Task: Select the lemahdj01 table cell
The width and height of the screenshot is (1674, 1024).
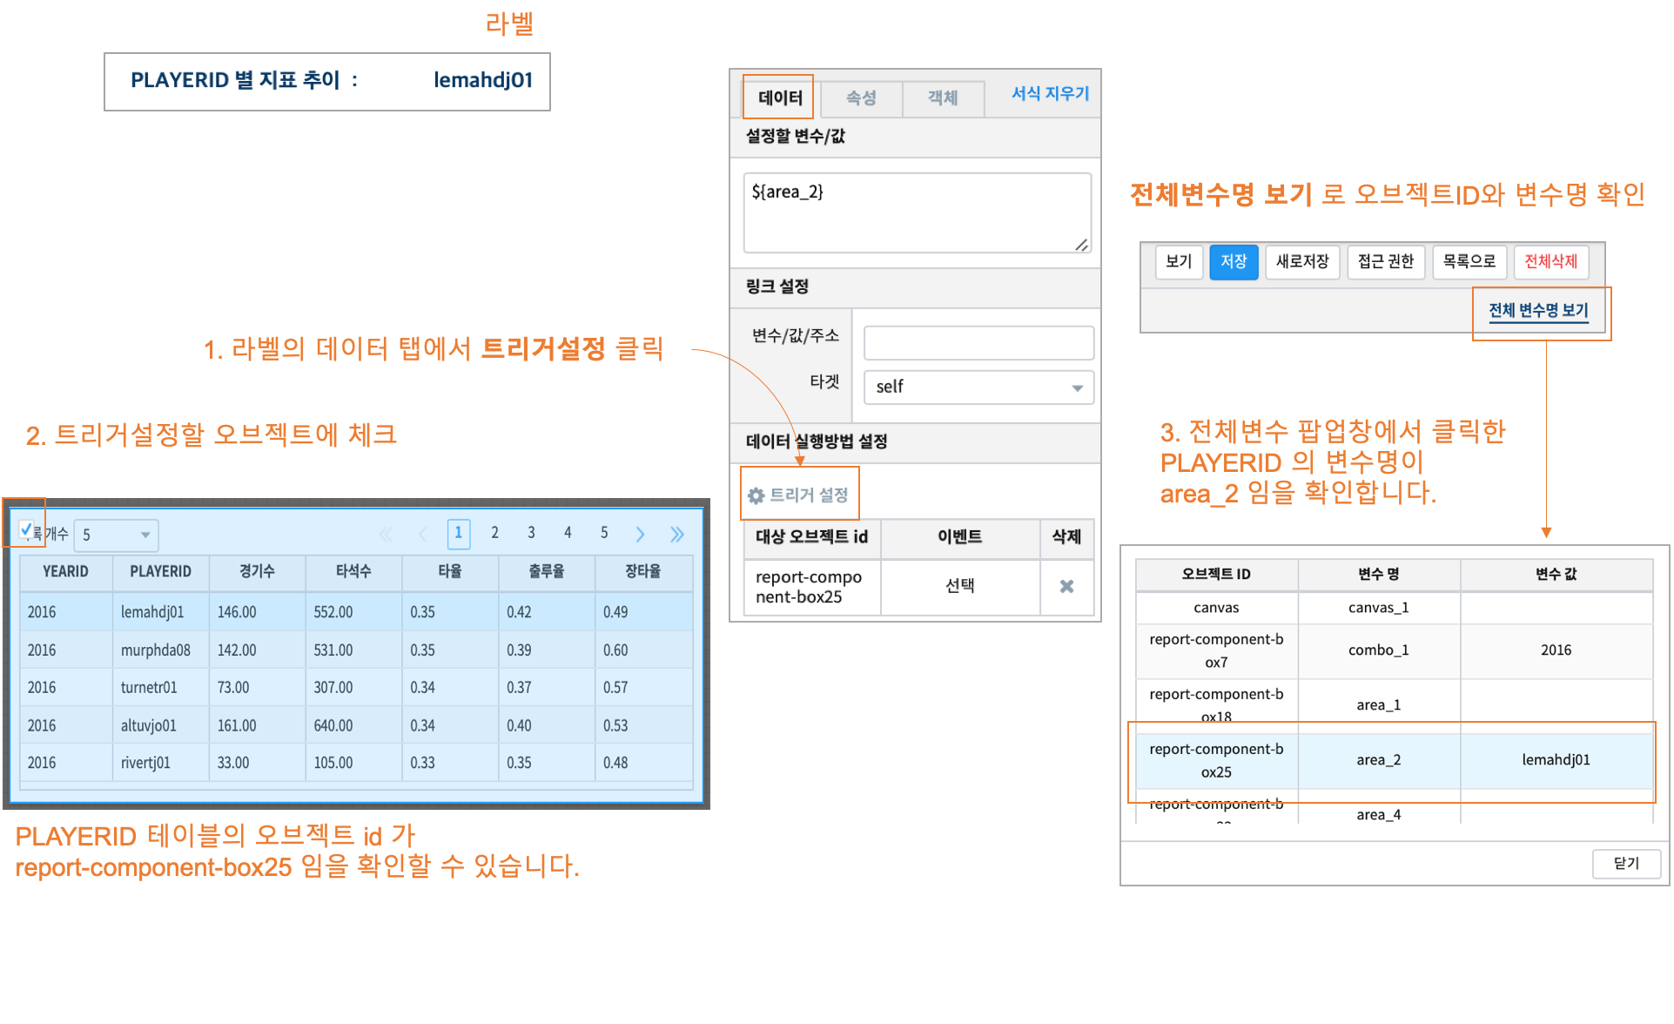Action: (160, 612)
